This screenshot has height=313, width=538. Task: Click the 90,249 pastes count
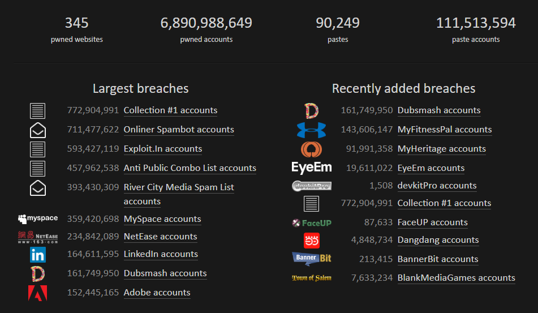point(338,23)
